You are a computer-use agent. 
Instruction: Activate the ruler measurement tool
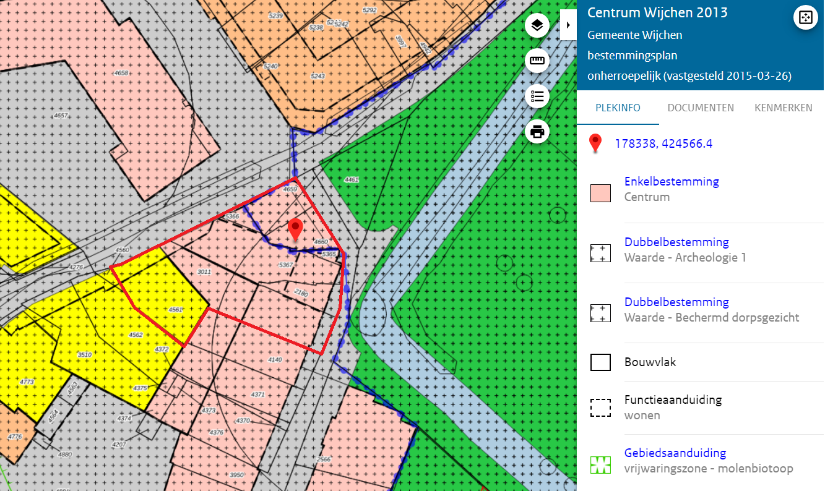537,61
